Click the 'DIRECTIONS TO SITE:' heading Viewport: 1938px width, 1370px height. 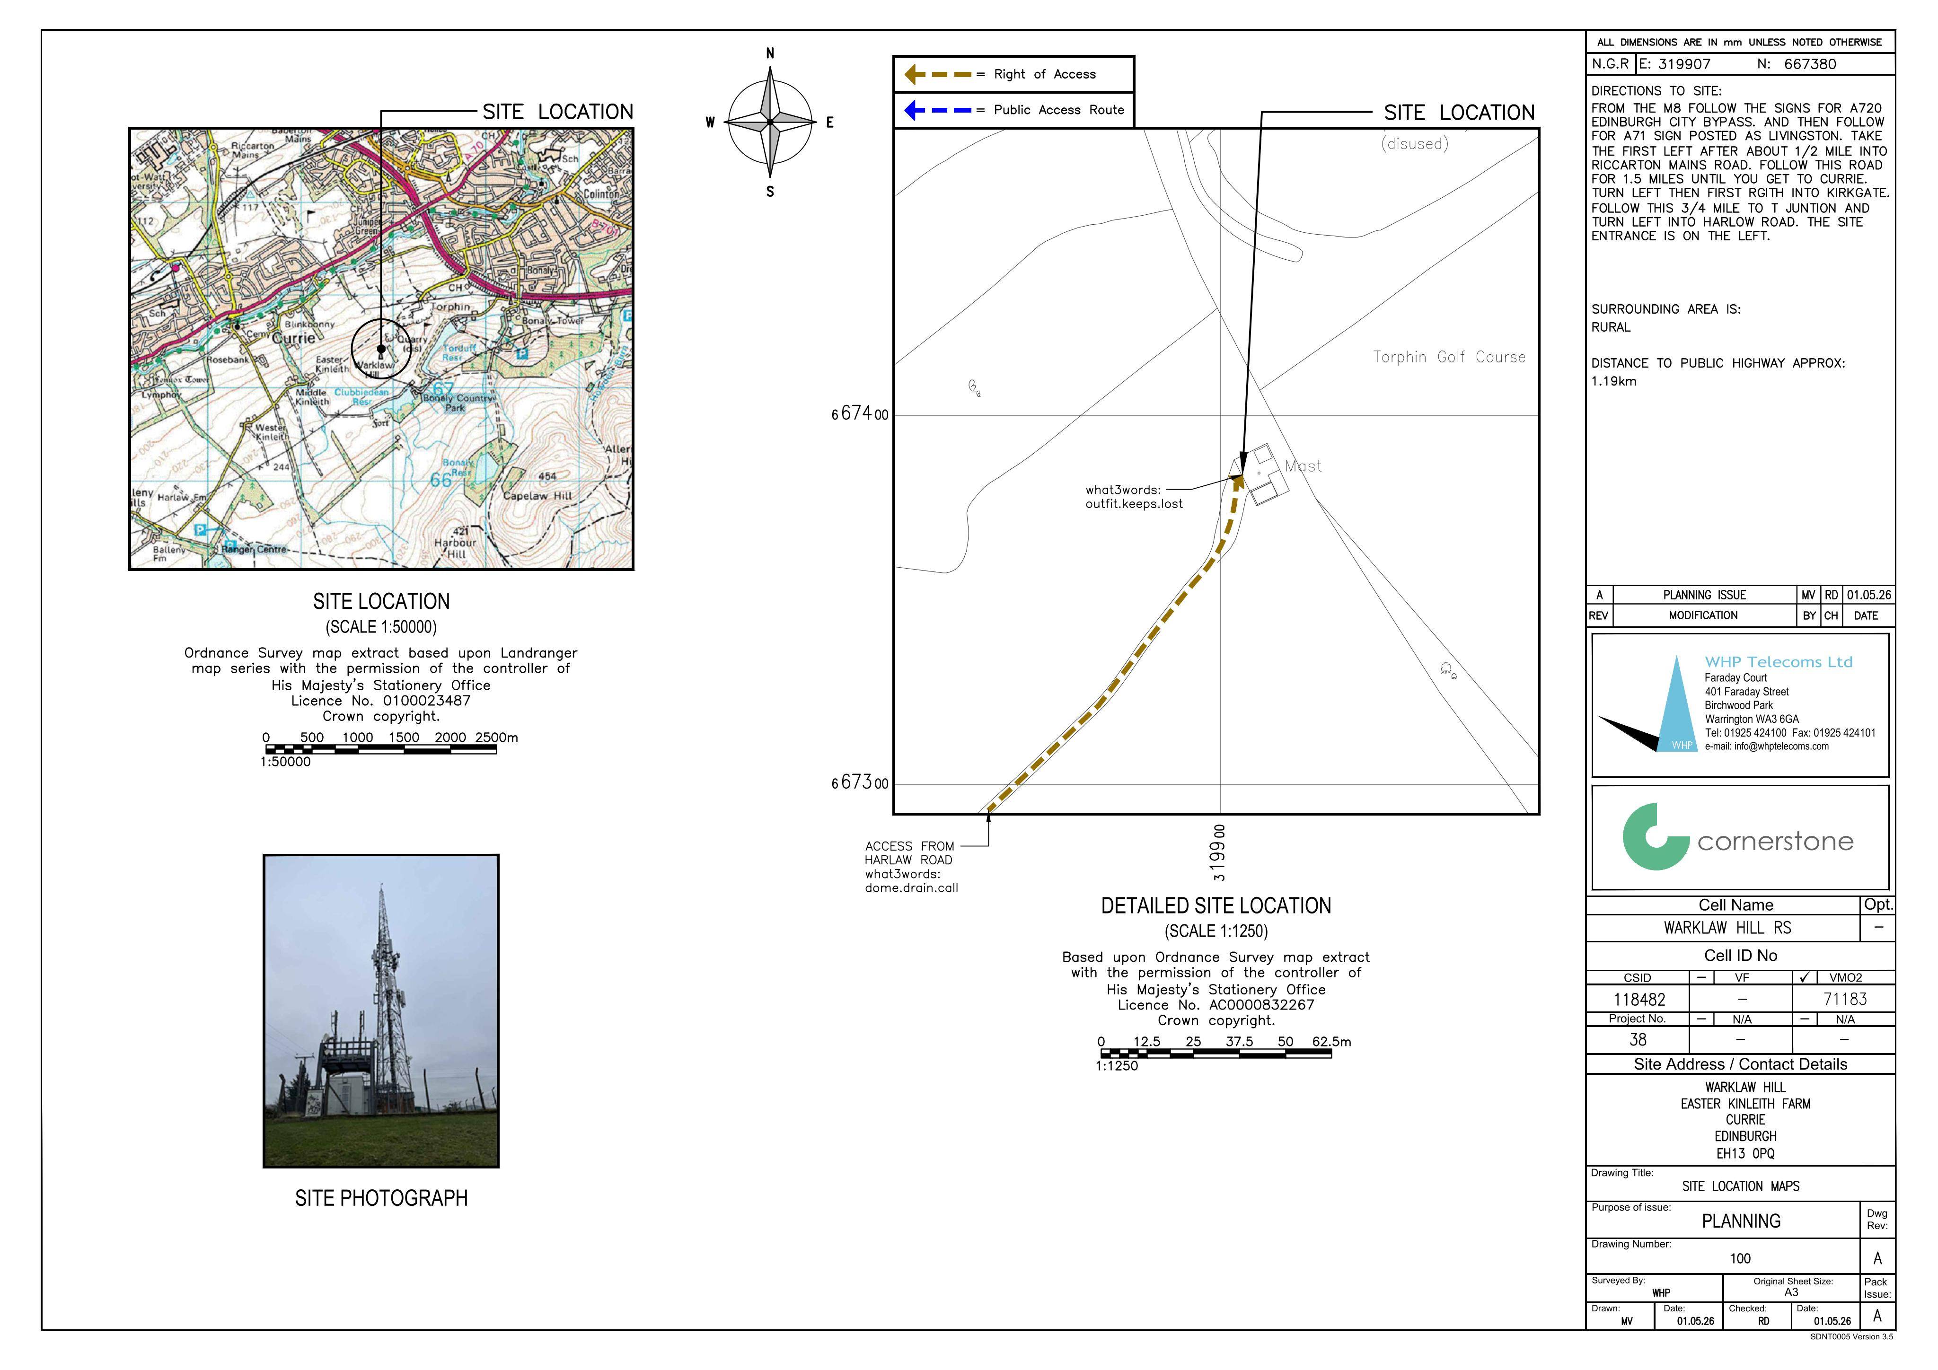(1656, 91)
